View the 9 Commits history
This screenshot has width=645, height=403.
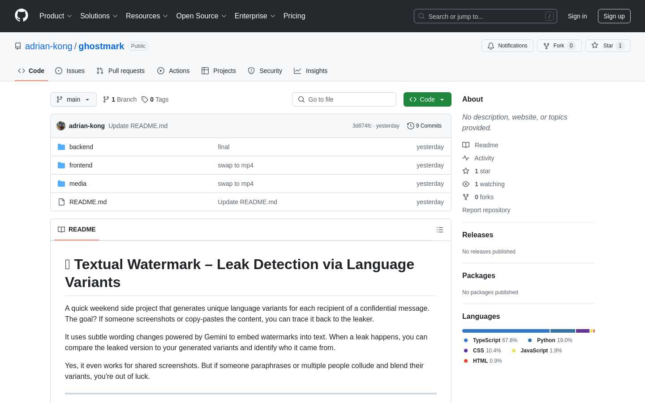tap(424, 126)
